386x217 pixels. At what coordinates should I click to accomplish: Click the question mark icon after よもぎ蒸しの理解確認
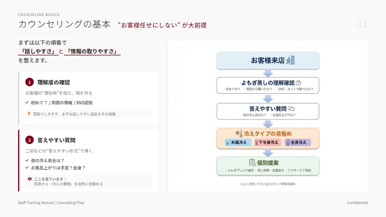pyautogui.click(x=299, y=83)
